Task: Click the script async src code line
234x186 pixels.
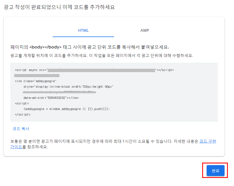Action: (x=94, y=70)
